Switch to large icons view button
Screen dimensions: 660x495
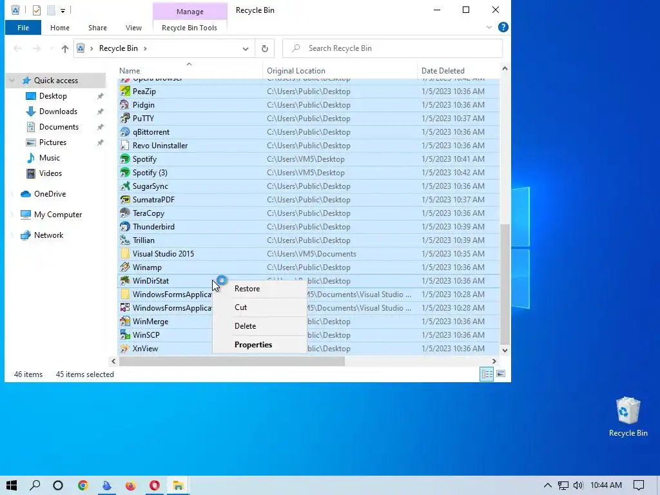click(x=501, y=374)
